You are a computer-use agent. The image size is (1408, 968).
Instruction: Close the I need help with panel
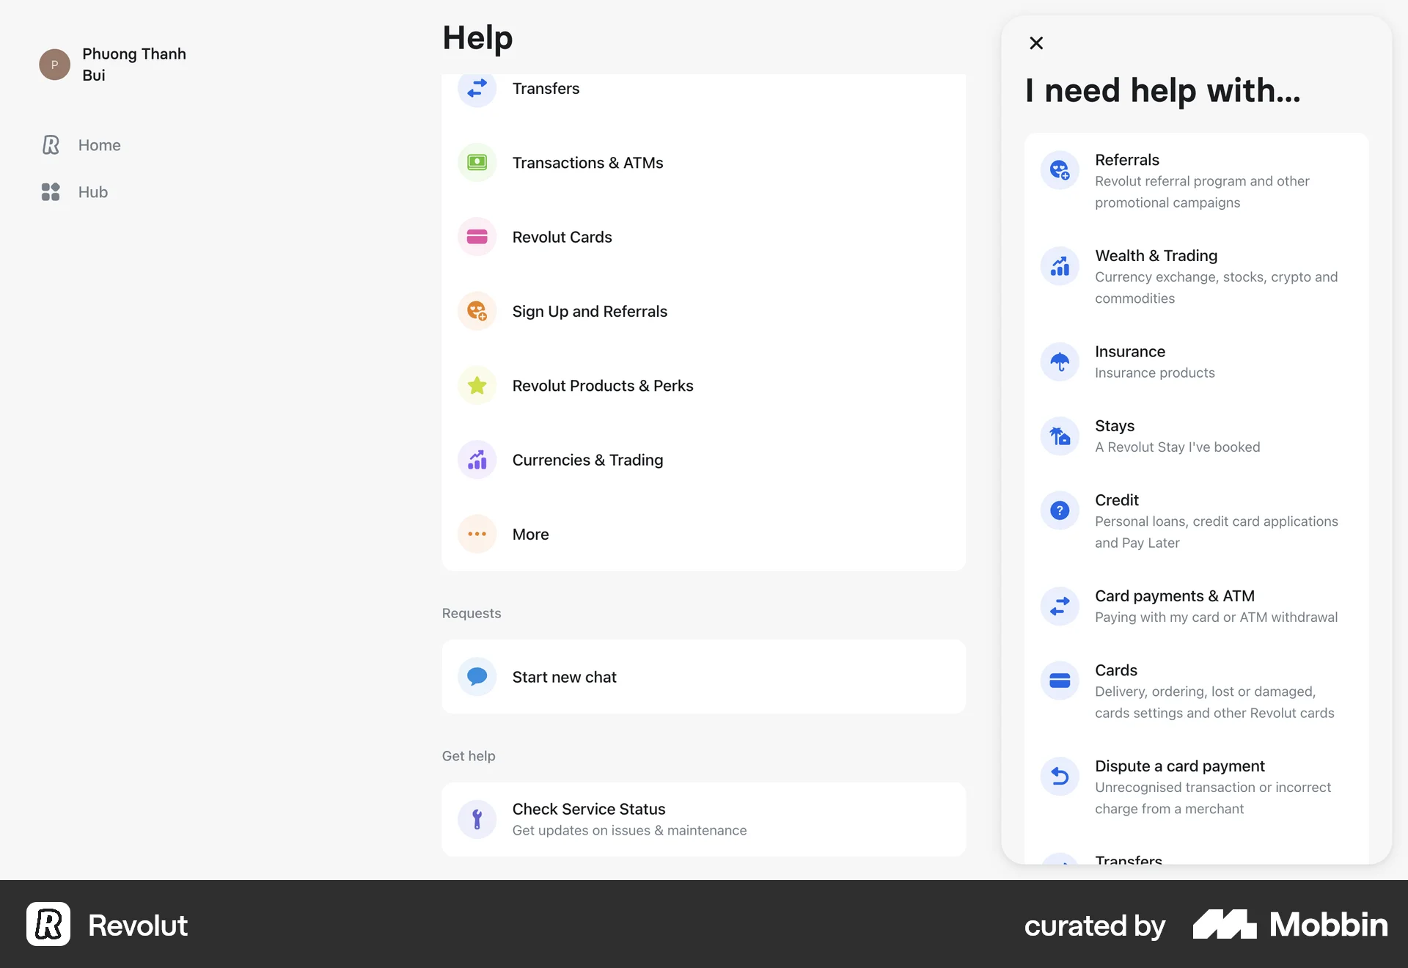tap(1035, 43)
